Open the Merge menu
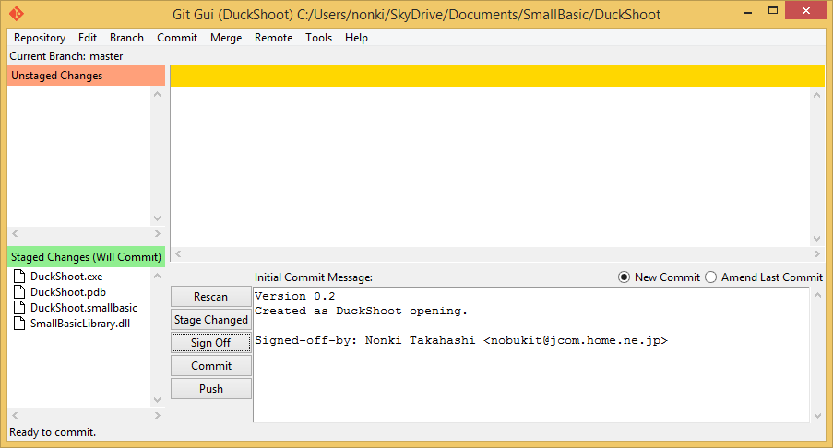Image resolution: width=833 pixels, height=448 pixels. tap(226, 38)
